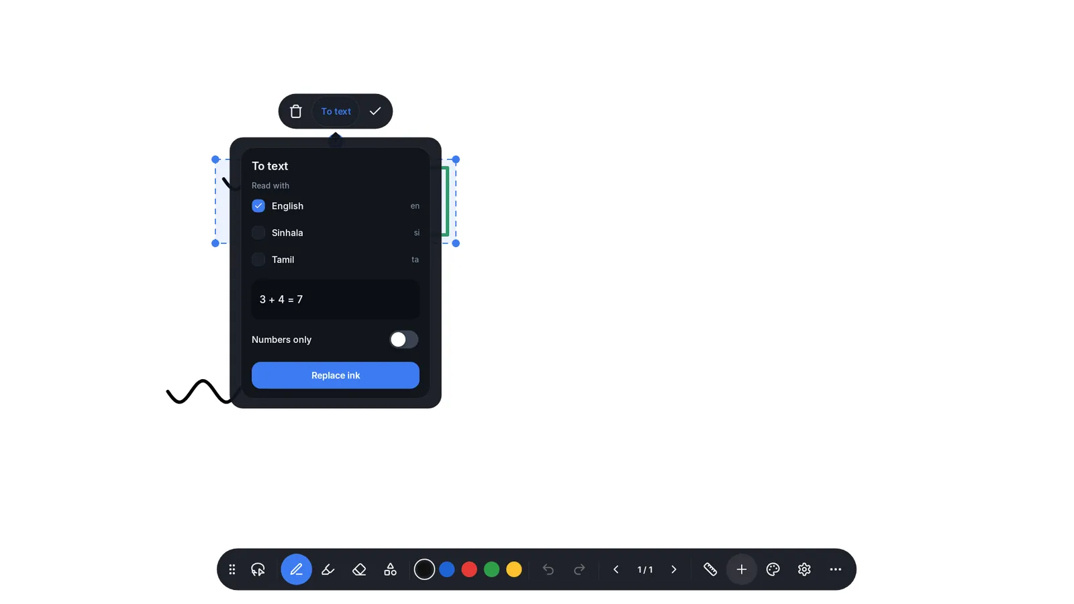Pick the black ink color
The height and width of the screenshot is (604, 1074).
(x=424, y=570)
